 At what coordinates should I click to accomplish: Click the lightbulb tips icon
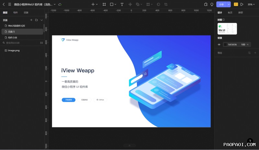coord(212,5)
